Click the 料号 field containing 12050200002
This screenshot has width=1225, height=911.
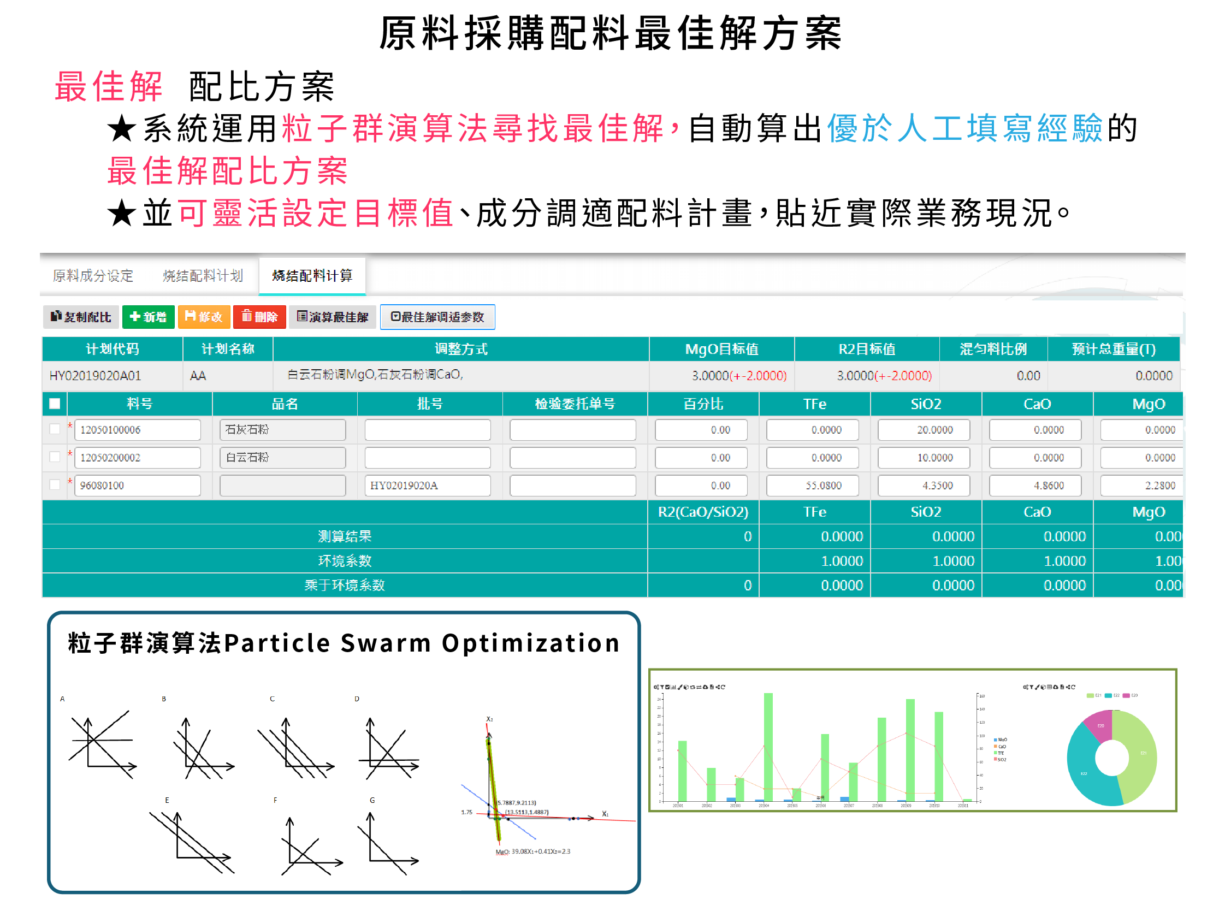(137, 458)
